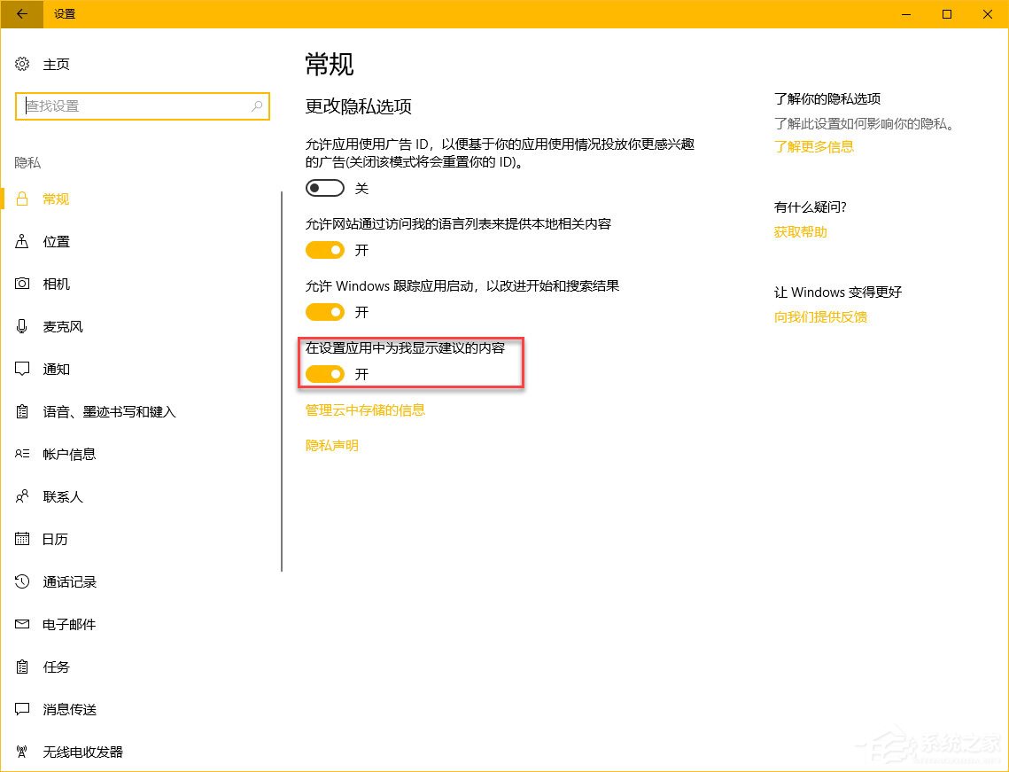
Task: Click the 查找设置 search box
Action: (142, 105)
